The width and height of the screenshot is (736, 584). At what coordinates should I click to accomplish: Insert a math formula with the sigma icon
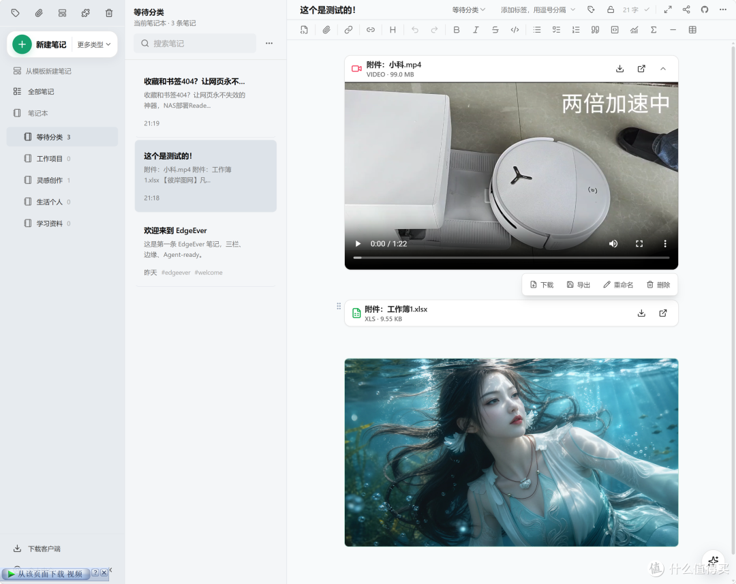654,30
